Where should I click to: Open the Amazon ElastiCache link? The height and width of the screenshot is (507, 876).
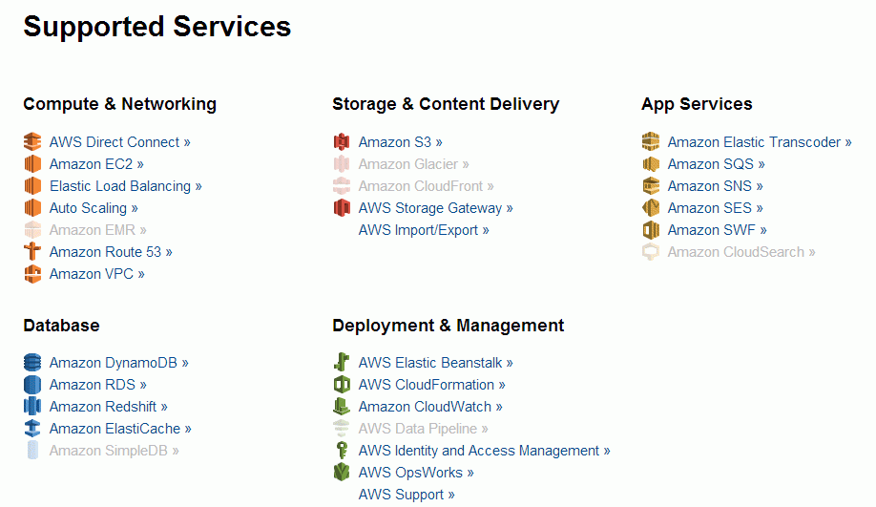120,428
